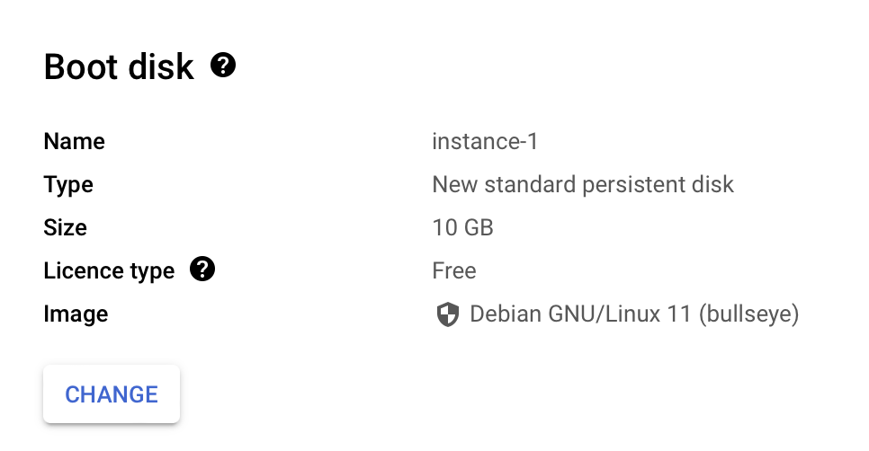Select the Image field label

point(76,314)
